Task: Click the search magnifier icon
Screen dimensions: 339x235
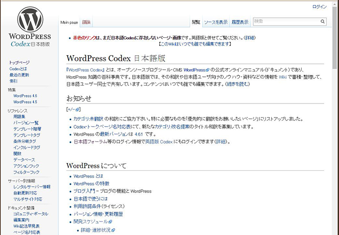Action: [323, 21]
